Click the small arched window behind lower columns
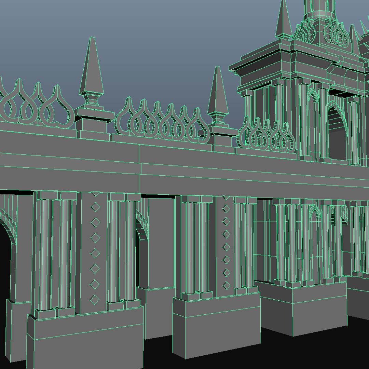 tap(315, 212)
